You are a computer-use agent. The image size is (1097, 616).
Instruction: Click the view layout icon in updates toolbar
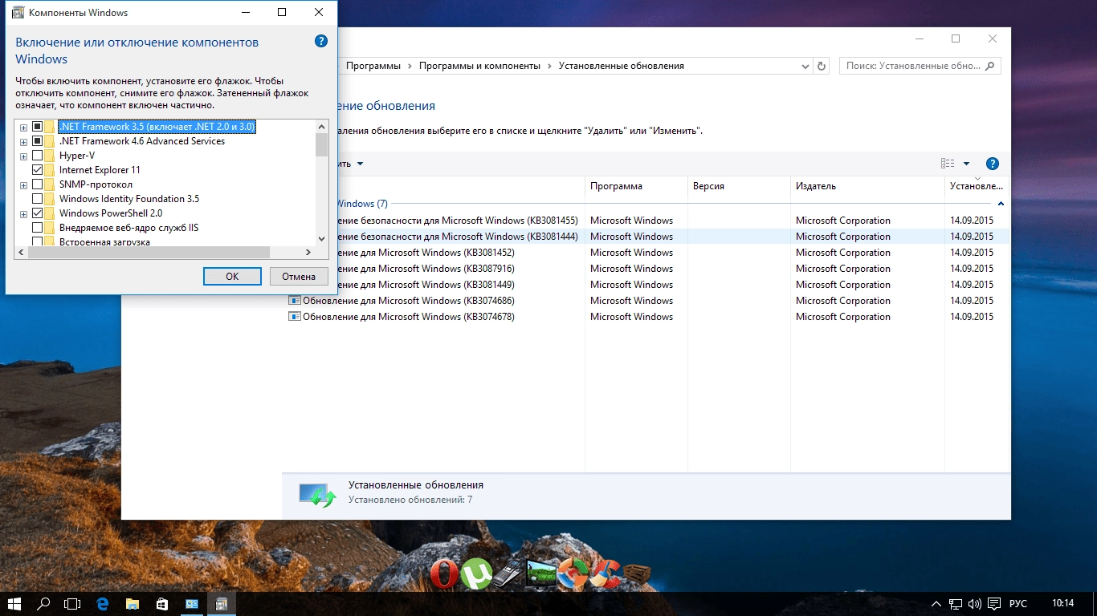coord(948,164)
